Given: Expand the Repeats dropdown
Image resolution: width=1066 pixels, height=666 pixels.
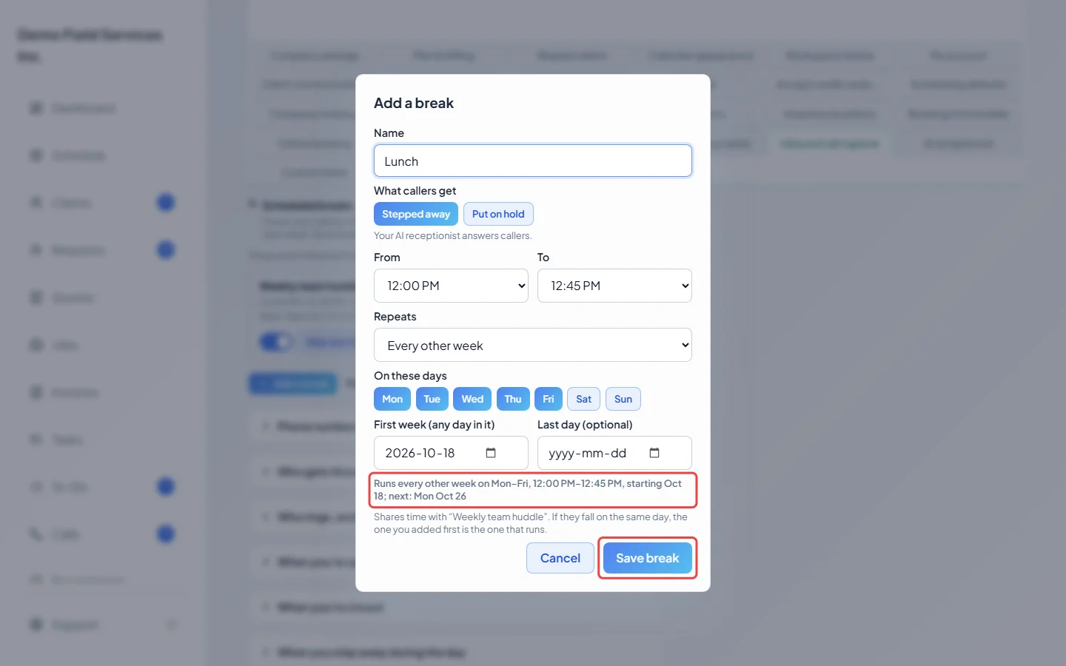Looking at the screenshot, I should click(533, 345).
